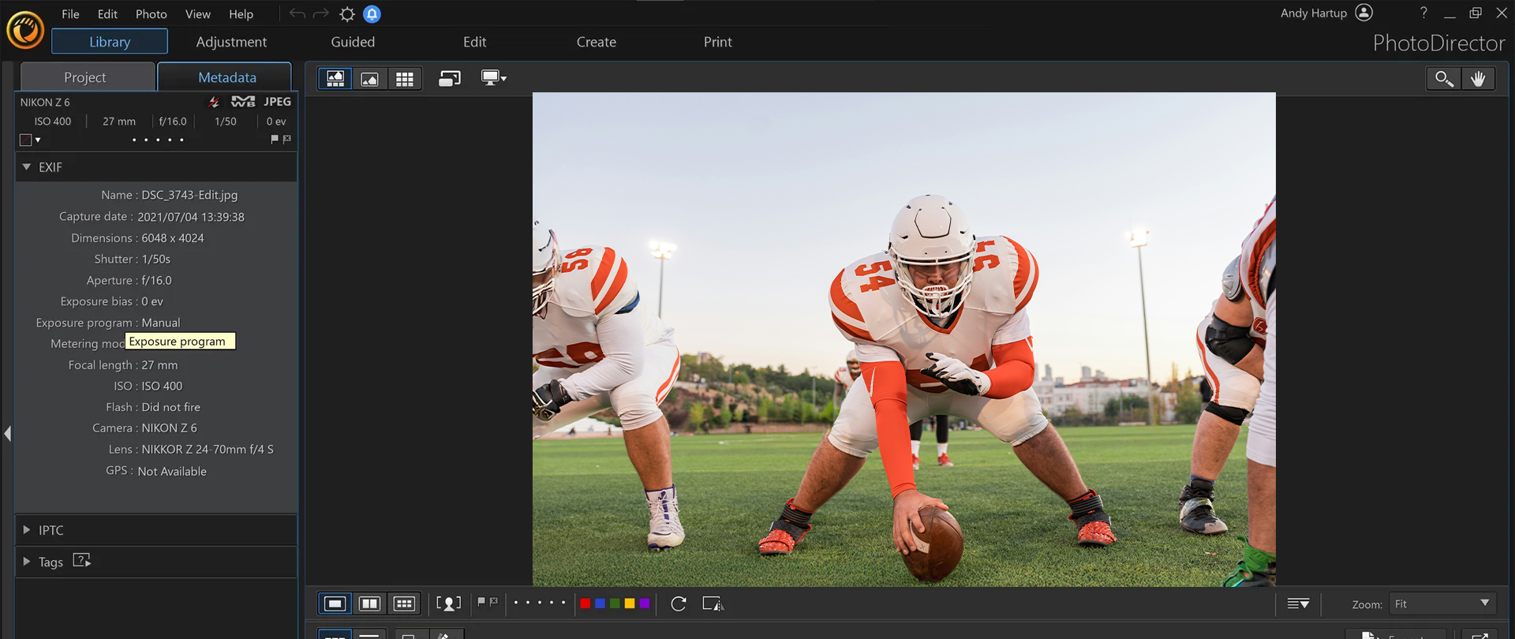
Task: Open external export icon beside Tags
Action: tap(82, 560)
